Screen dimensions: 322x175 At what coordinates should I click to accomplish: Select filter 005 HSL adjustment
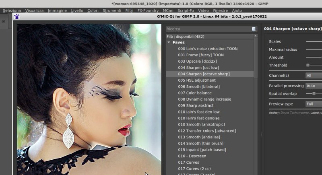coord(197,80)
